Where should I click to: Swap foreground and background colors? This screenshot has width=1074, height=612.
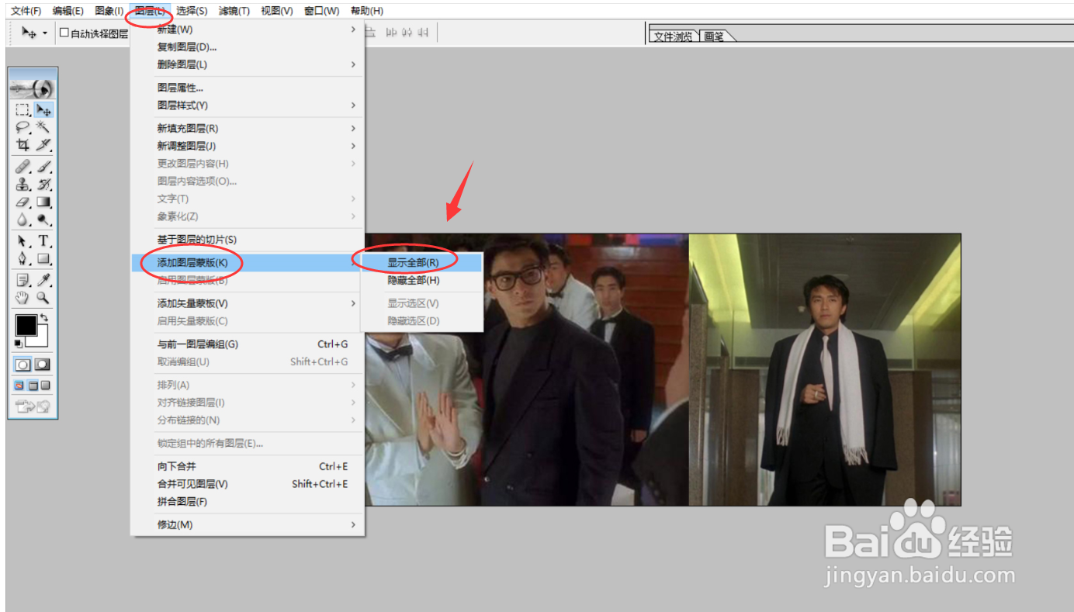[44, 318]
